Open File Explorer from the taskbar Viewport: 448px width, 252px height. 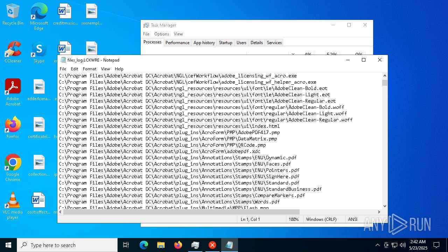161,245
